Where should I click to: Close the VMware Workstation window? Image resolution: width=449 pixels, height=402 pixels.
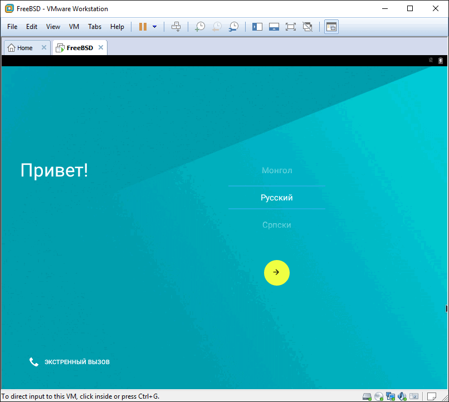(x=436, y=8)
